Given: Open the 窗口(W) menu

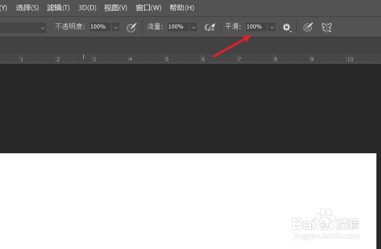Looking at the screenshot, I should point(148,8).
